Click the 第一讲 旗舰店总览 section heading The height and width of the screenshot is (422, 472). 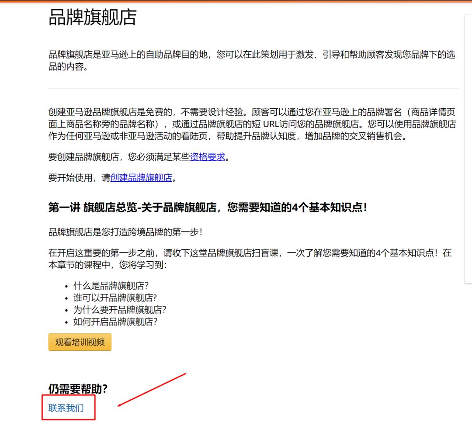208,208
